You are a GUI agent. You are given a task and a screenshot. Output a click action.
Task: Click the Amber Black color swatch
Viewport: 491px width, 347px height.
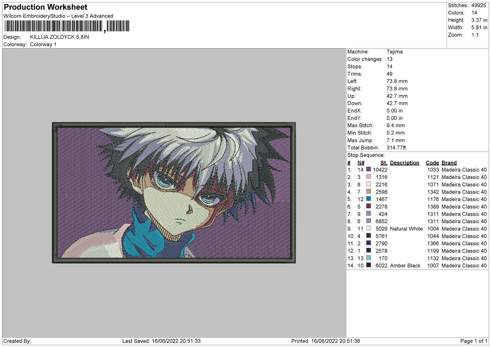[x=368, y=265]
